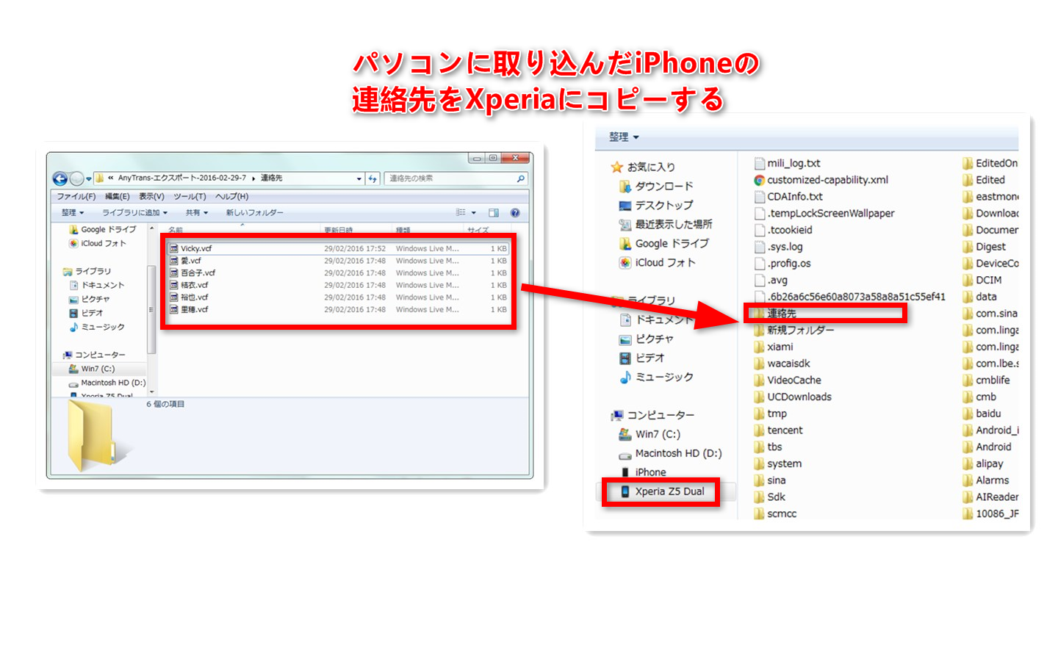Sort by the サイズ column header
This screenshot has height=661, width=1058.
point(478,230)
